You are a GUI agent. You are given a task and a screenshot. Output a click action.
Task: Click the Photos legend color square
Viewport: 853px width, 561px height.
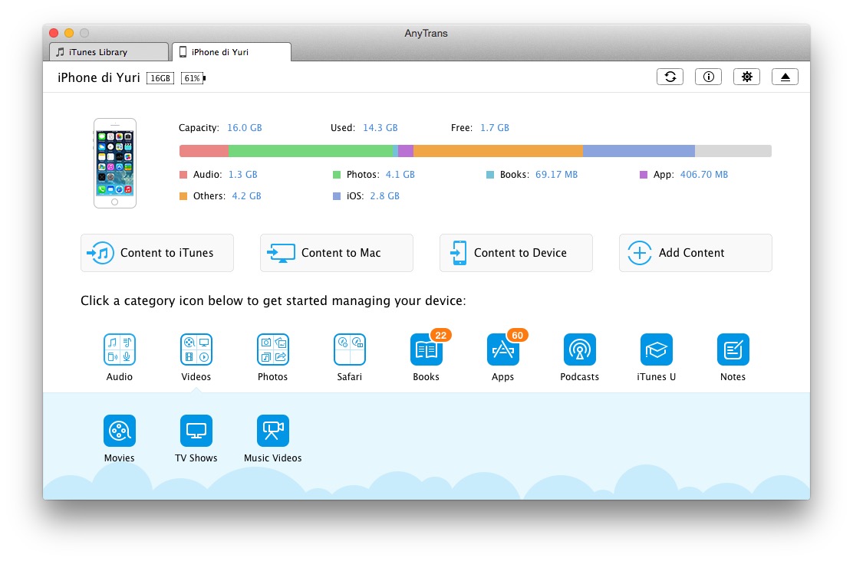tap(337, 175)
